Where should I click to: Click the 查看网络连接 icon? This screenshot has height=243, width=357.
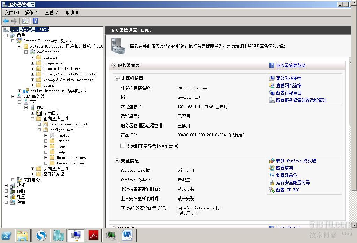pyautogui.click(x=272, y=86)
